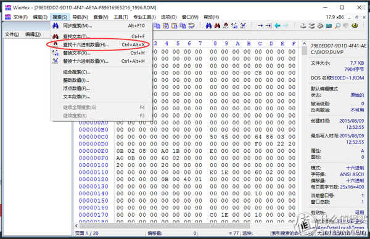The image size is (370, 239).
Task: Open the 选项(O) menu
Action: (169, 17)
